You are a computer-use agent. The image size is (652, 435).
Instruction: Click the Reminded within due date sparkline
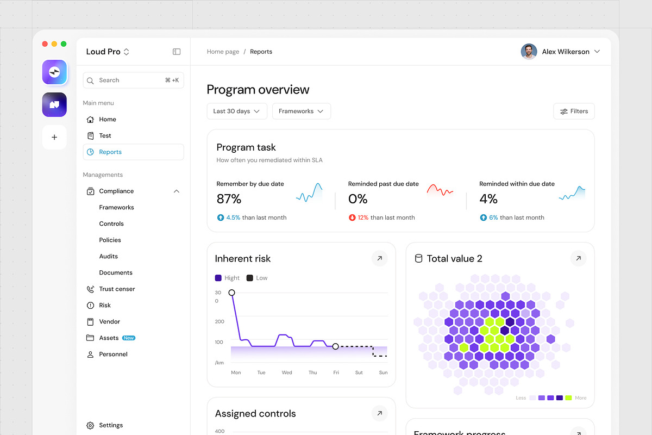(572, 193)
